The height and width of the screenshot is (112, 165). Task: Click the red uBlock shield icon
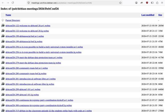pos(147,3)
